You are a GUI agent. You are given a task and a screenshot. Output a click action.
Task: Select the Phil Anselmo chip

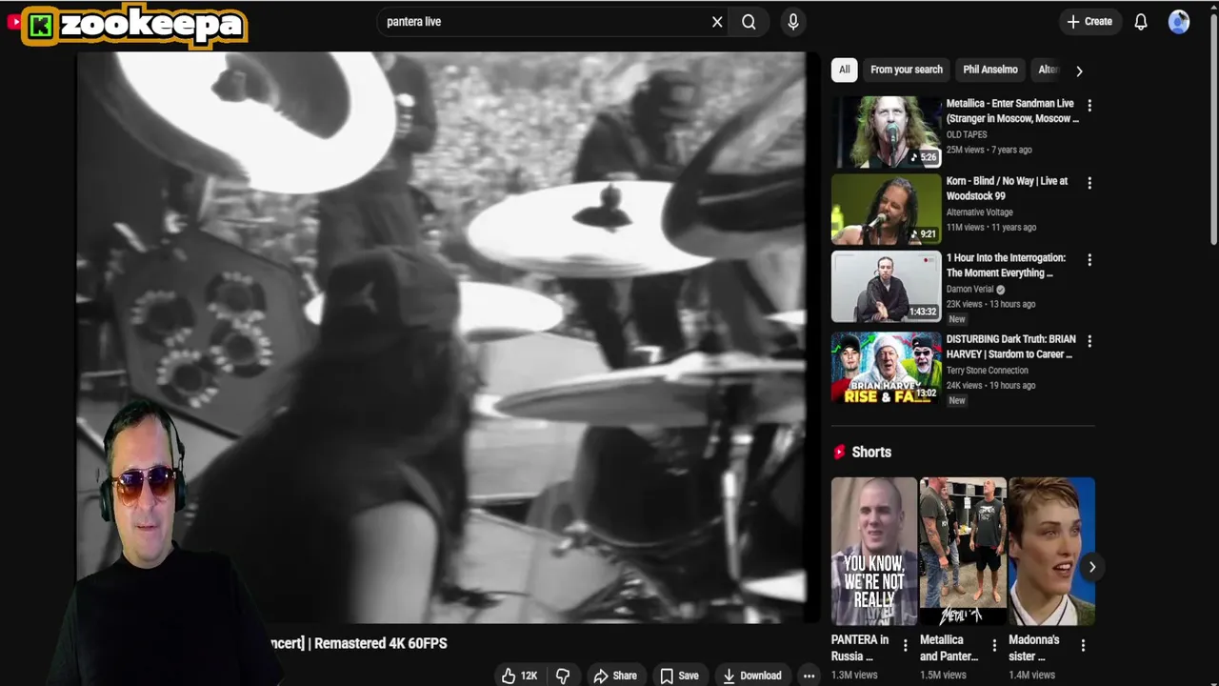990,70
